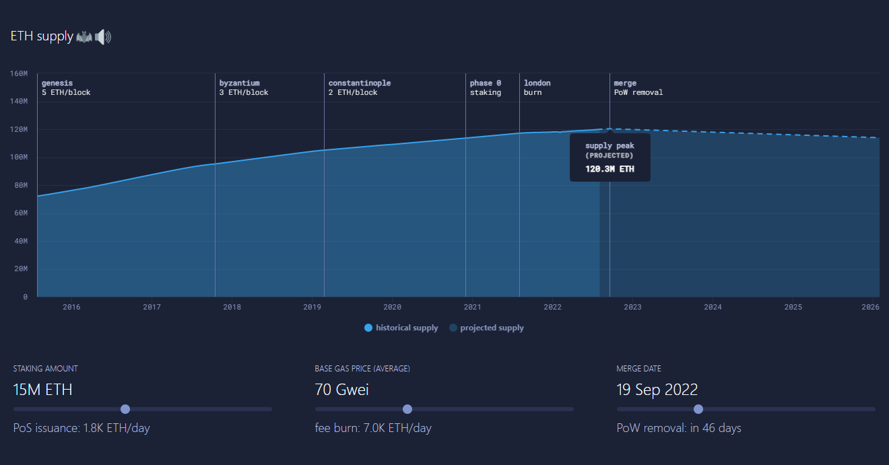The image size is (889, 465).
Task: Click the speaker sound icon in title
Action: 103,37
